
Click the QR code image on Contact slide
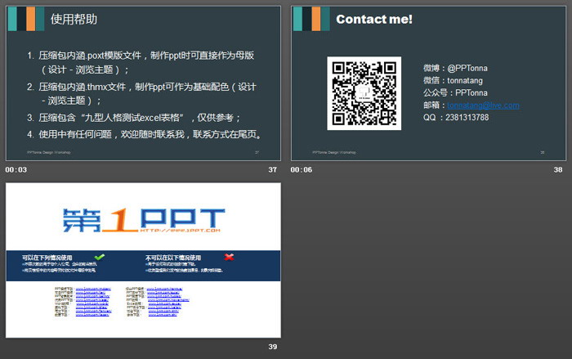364,93
